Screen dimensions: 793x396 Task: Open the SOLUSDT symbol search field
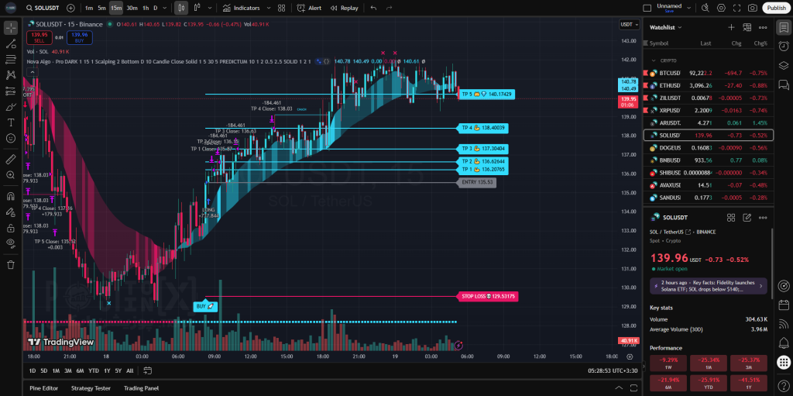44,8
